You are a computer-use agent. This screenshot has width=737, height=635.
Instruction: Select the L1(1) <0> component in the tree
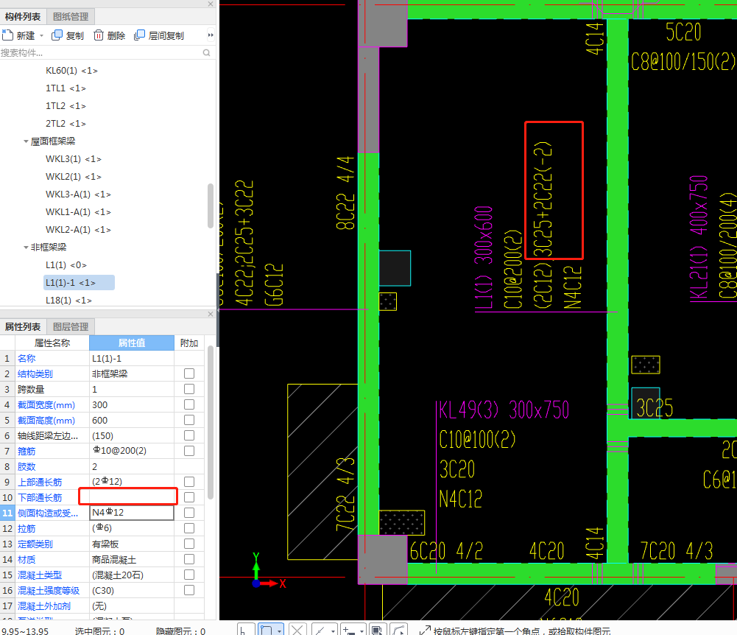pos(66,264)
